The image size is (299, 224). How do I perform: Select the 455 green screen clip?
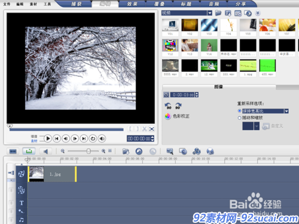pos(267,67)
